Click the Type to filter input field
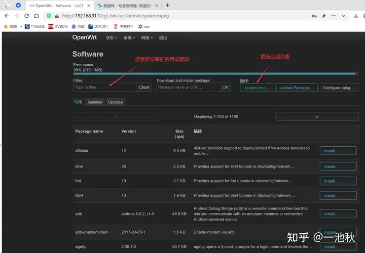Viewport: 365px width, 253px height. (105, 87)
